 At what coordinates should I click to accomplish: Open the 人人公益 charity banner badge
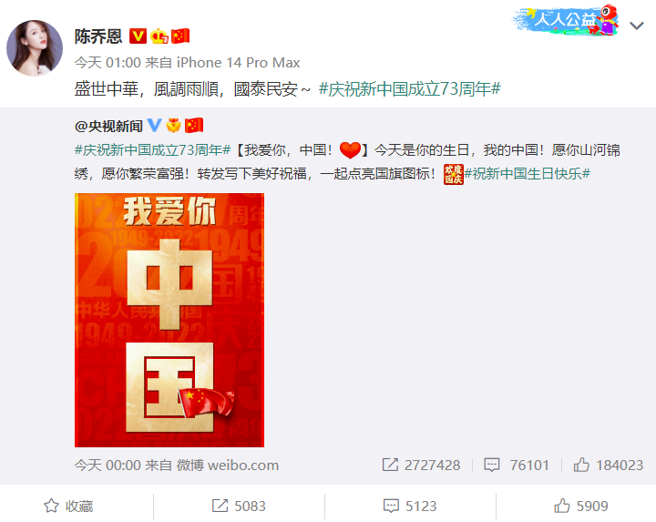point(566,20)
